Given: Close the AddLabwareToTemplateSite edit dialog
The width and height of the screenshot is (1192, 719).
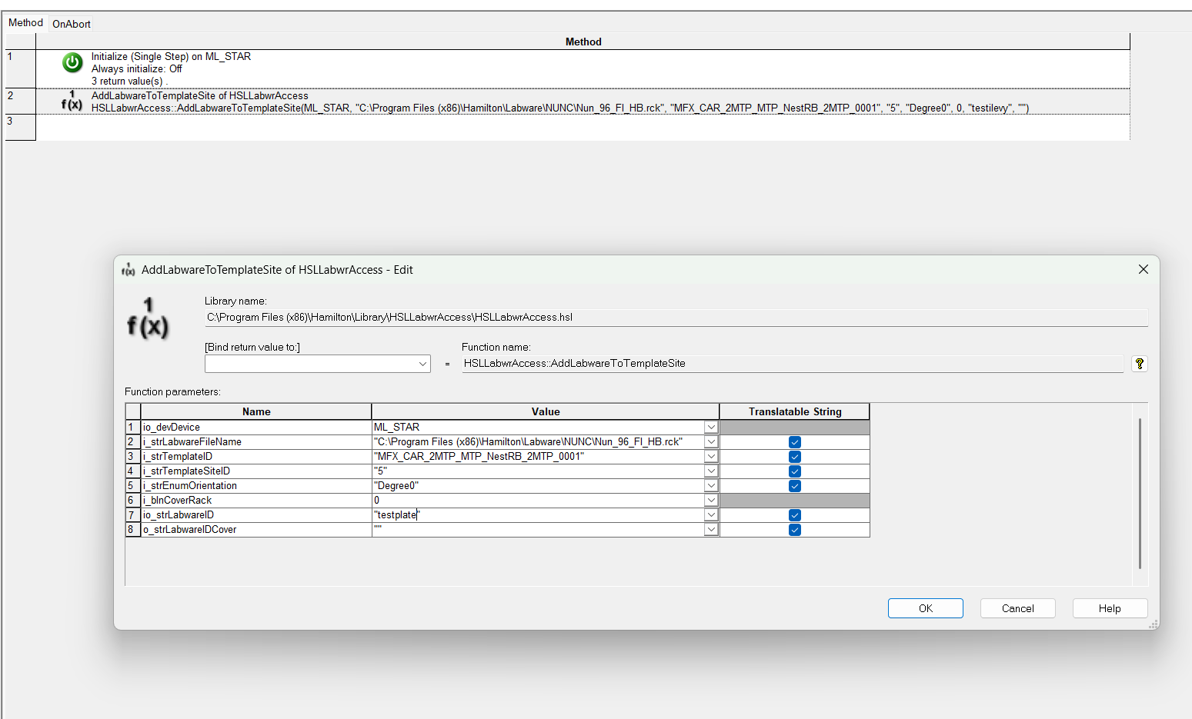Looking at the screenshot, I should [x=1143, y=269].
